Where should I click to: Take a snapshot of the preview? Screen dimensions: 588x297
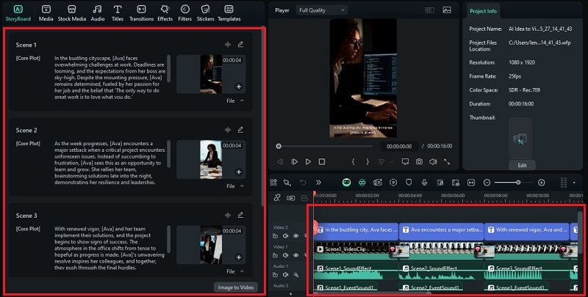[419, 161]
